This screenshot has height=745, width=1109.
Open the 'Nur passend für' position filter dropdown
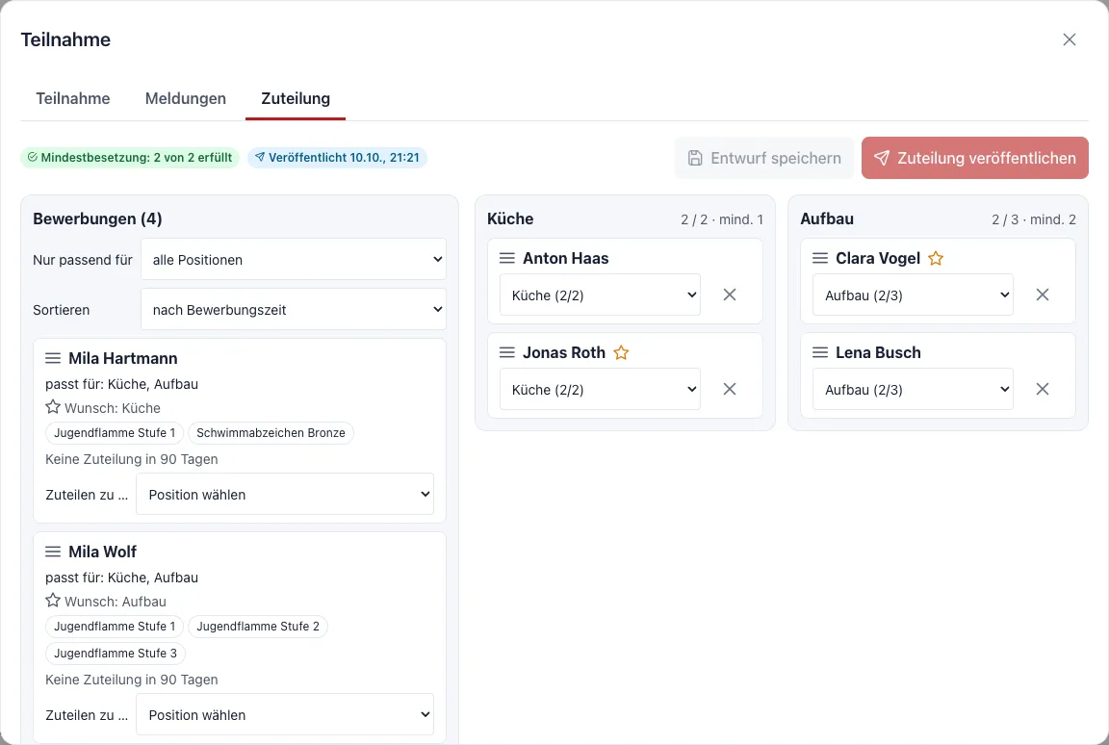click(294, 260)
